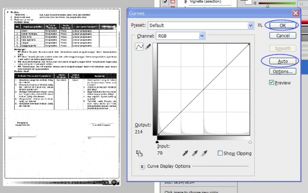Pick the white point eyedropper
308x193 pixels.
click(x=204, y=153)
